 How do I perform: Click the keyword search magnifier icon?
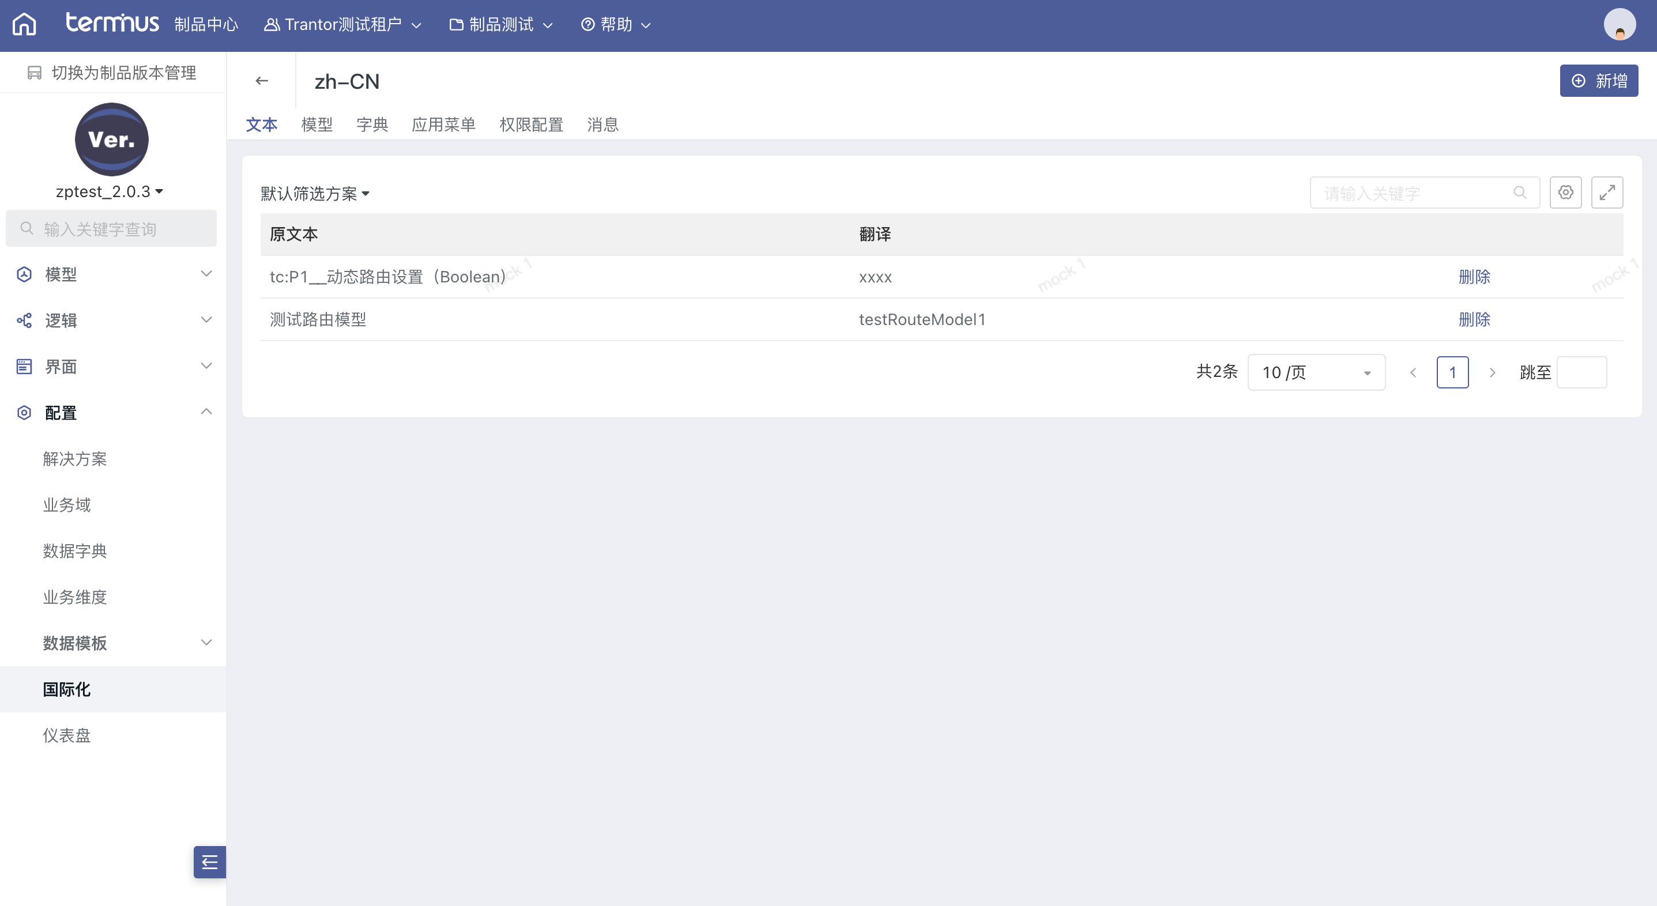tap(1519, 192)
